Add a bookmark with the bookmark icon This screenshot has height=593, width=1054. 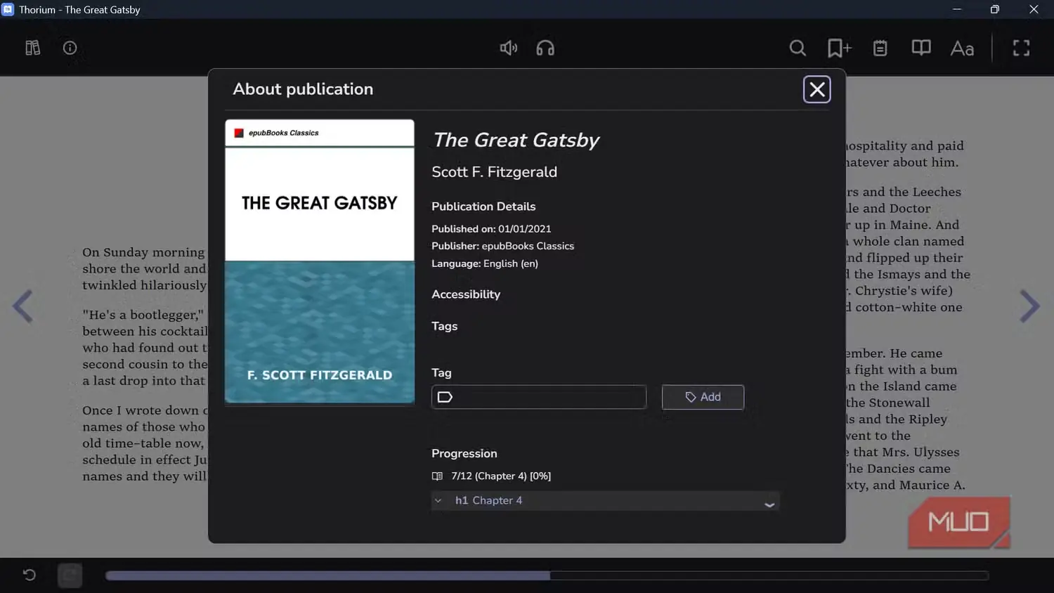pyautogui.click(x=839, y=48)
